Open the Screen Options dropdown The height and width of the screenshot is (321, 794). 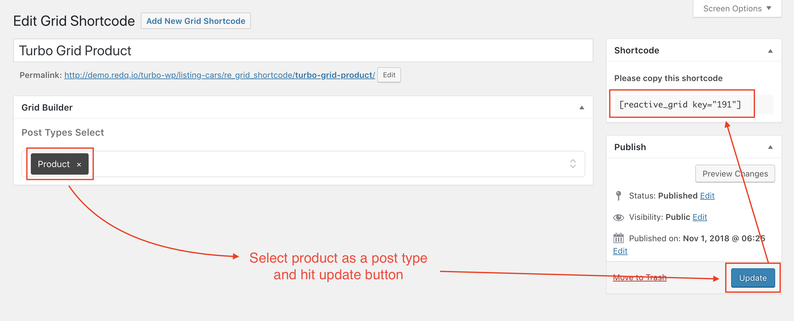[737, 8]
